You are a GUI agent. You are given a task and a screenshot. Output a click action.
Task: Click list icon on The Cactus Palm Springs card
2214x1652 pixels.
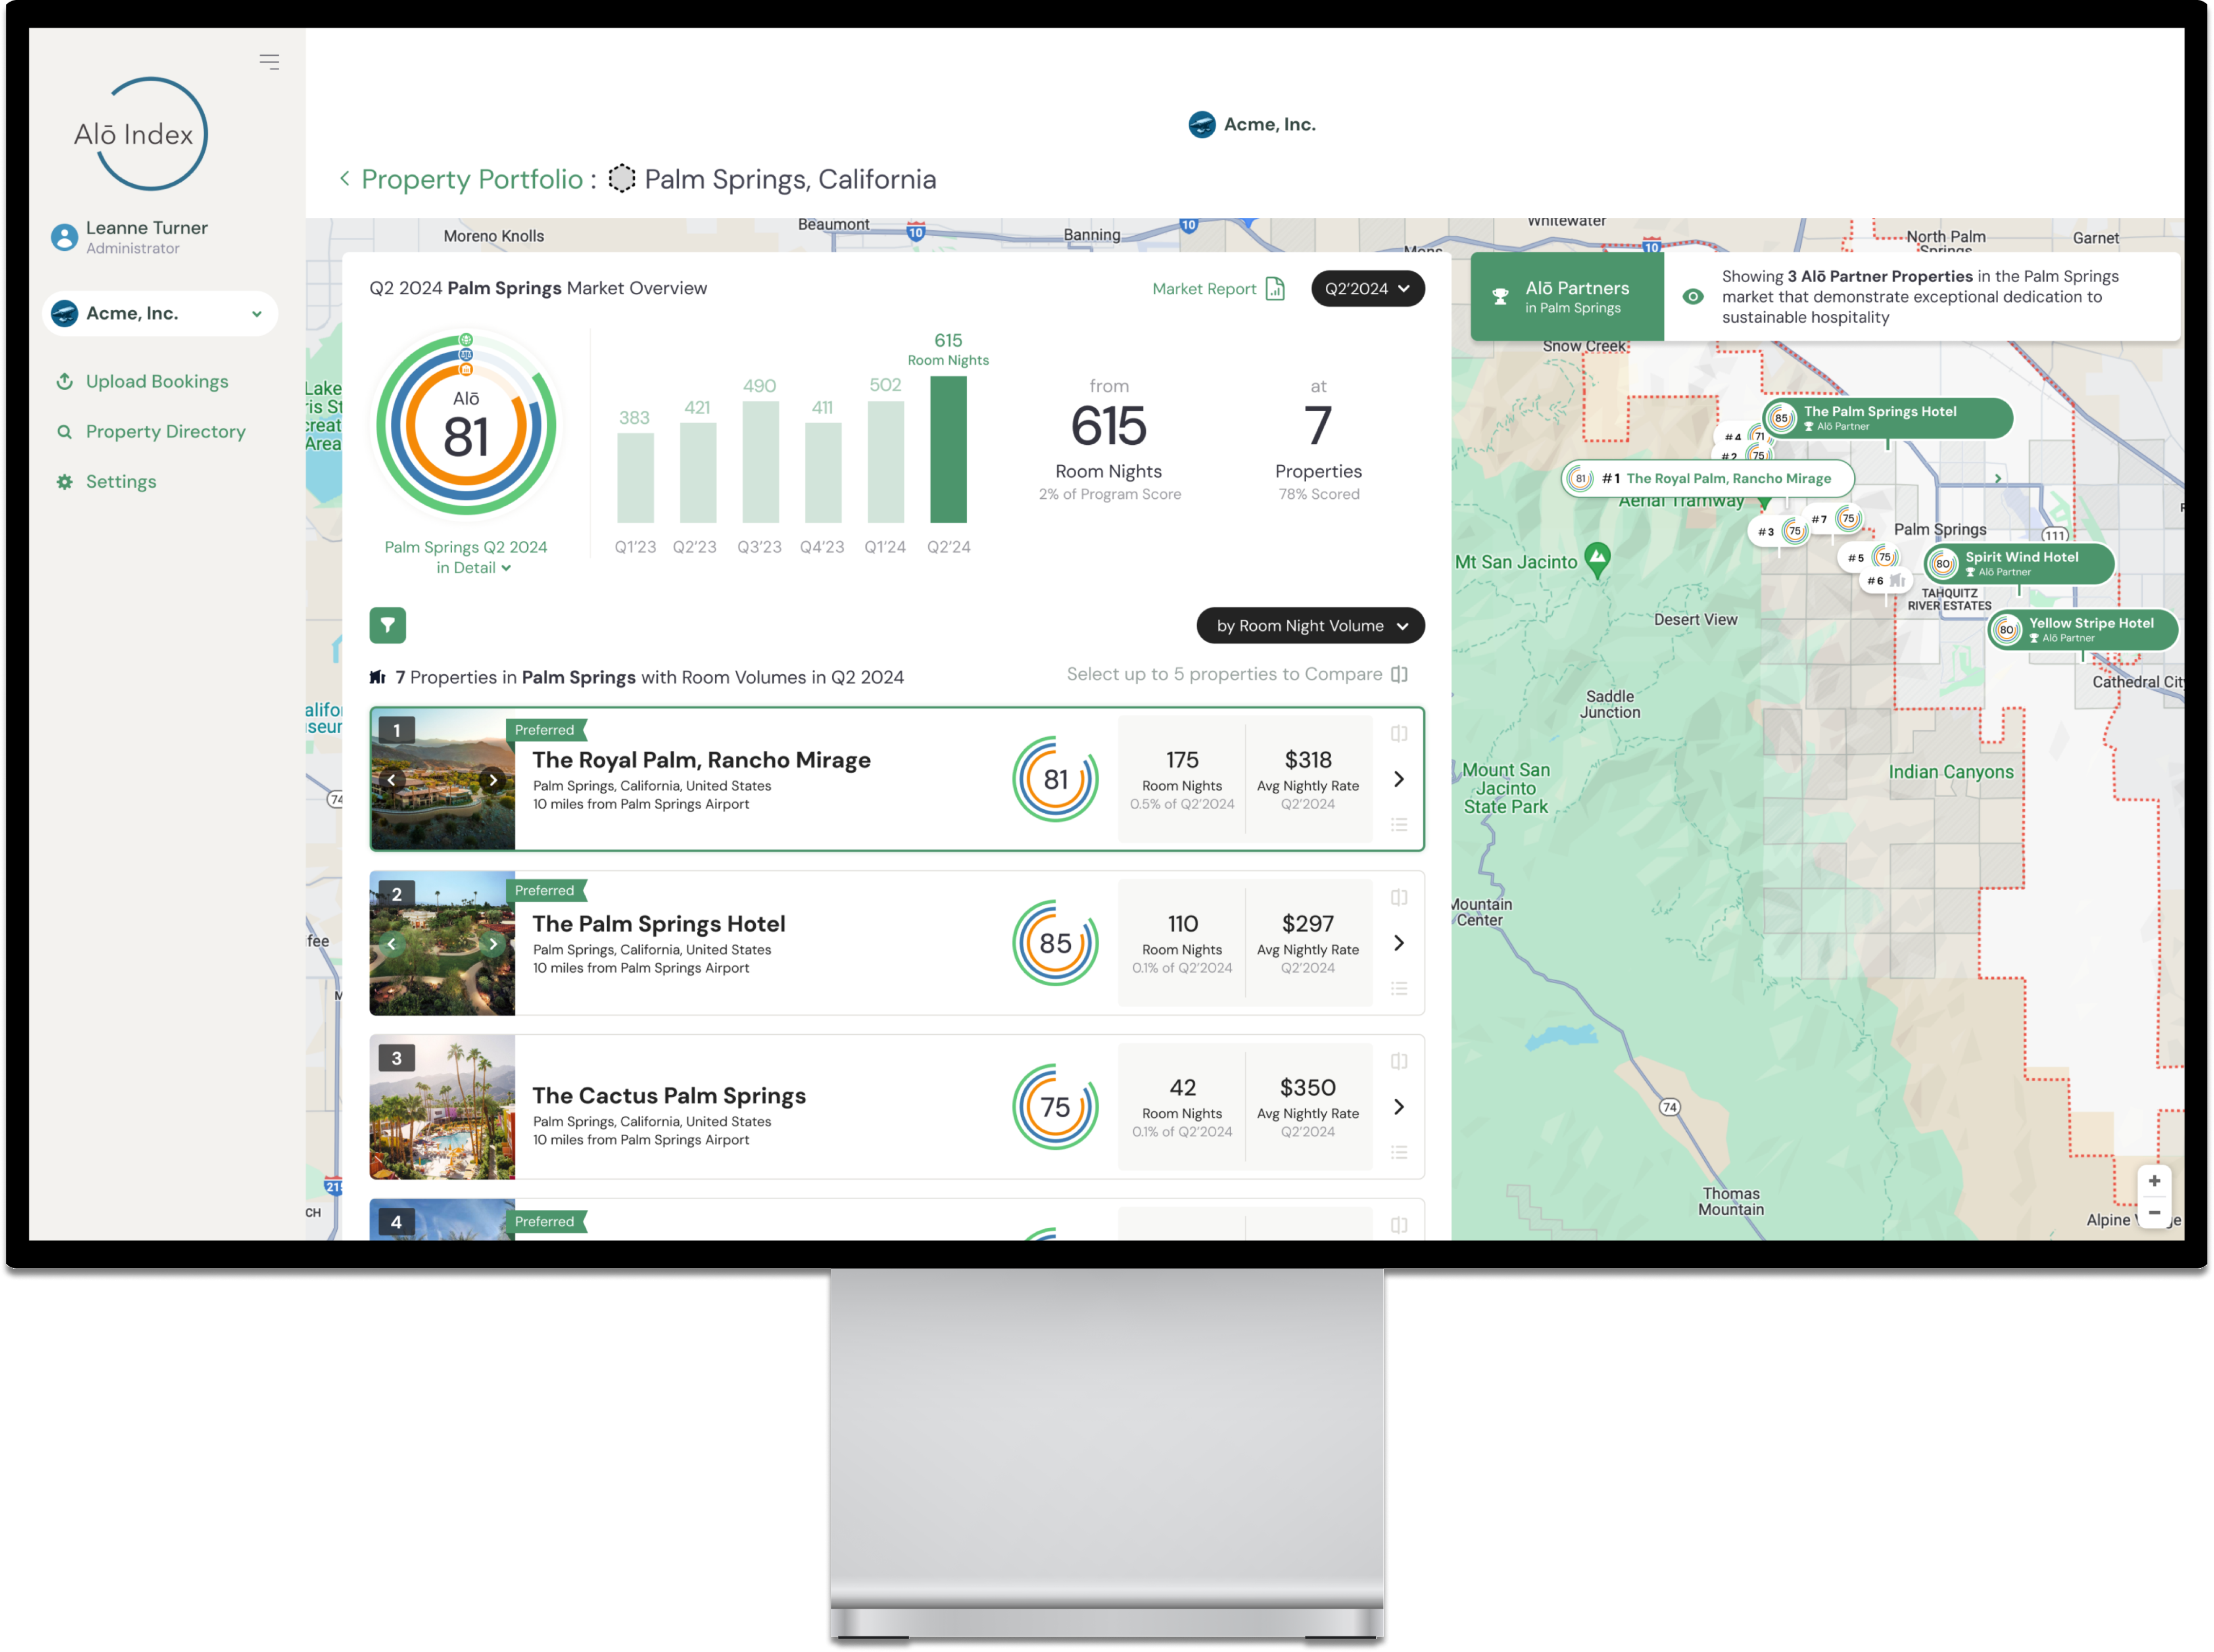point(1399,1153)
